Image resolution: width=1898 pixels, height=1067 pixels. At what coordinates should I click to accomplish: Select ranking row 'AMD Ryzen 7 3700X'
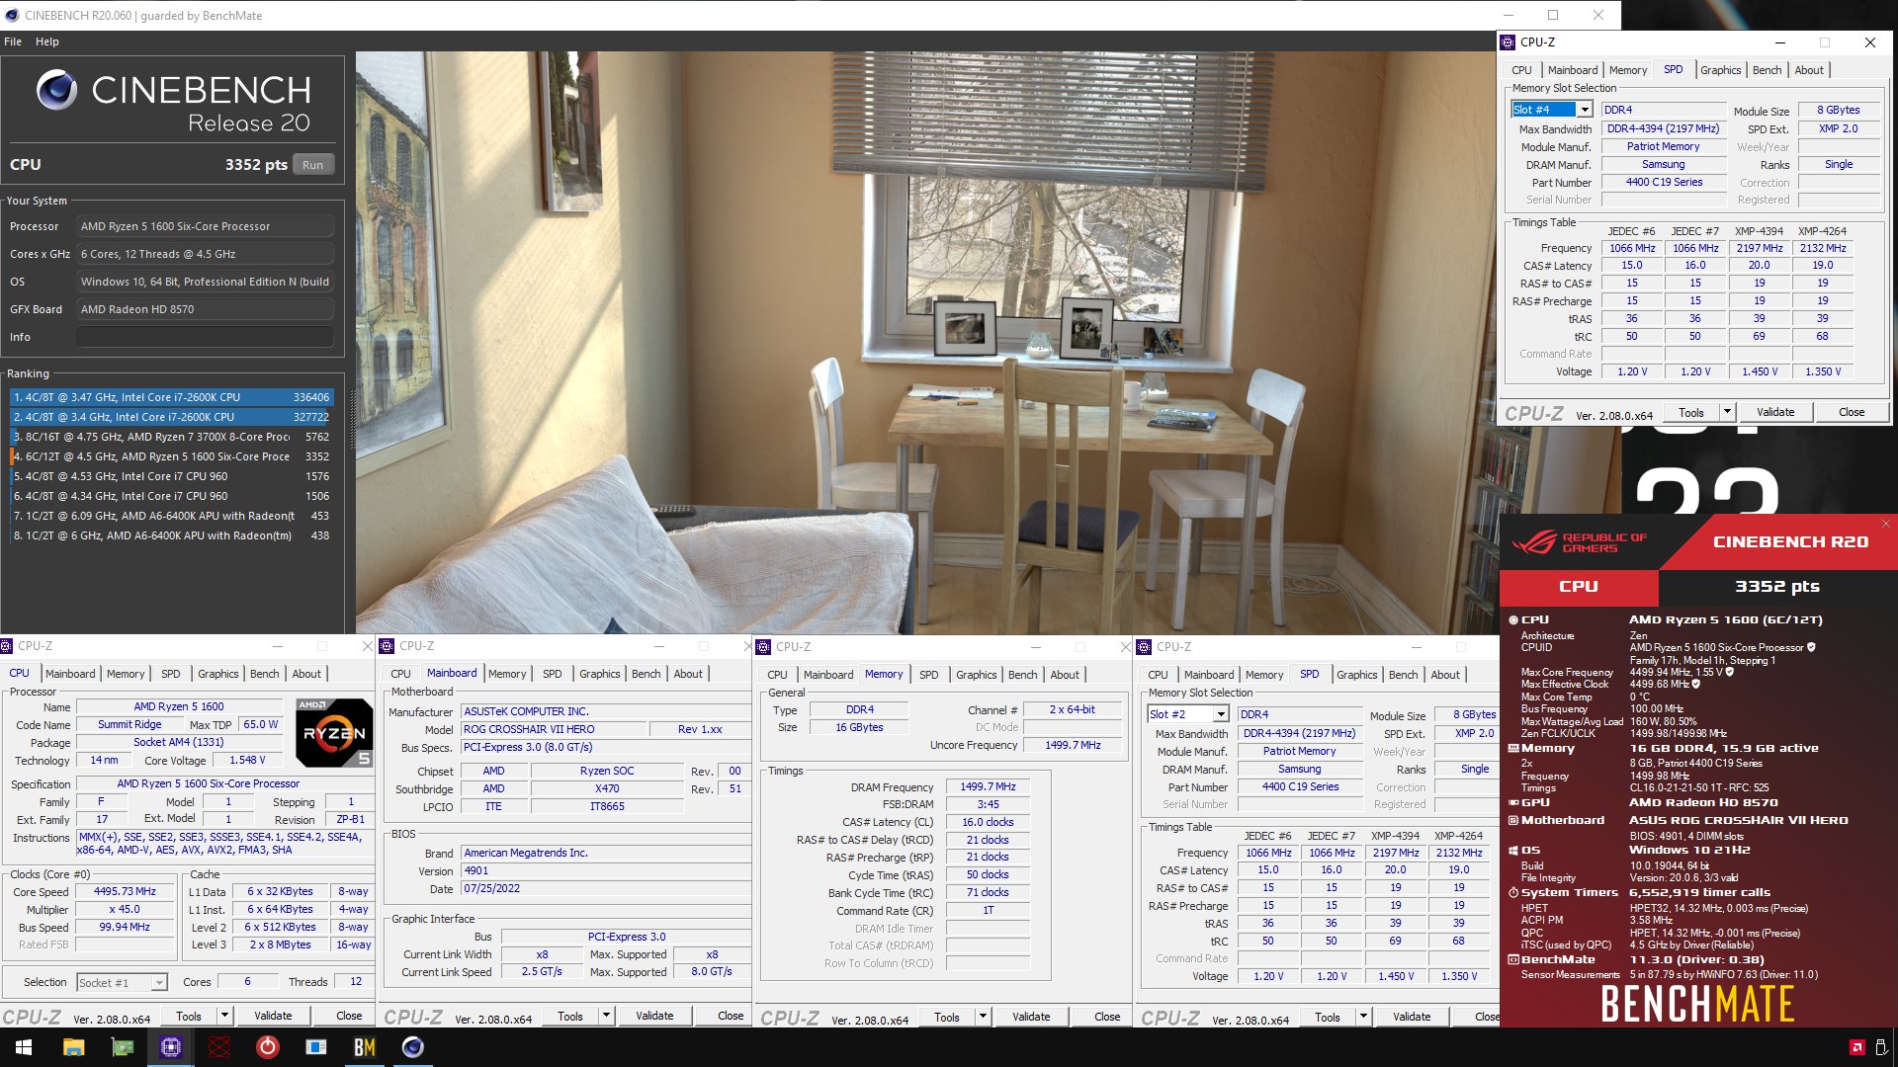pyautogui.click(x=172, y=437)
